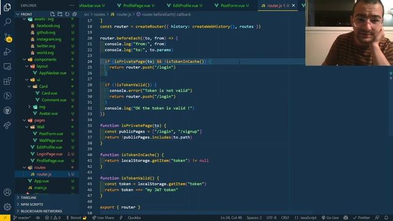Click the Copilot status icon near Prettier
The image size is (393, 221).
(346, 218)
